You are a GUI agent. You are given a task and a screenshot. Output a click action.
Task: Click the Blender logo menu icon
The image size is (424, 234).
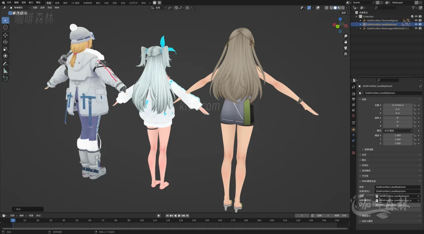pyautogui.click(x=3, y=2)
